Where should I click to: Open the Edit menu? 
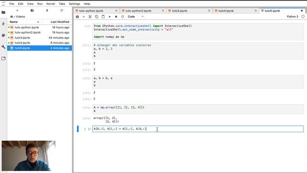click(x=21, y=4)
